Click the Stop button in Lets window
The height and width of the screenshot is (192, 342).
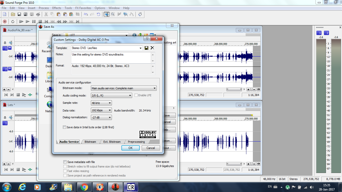point(18,170)
